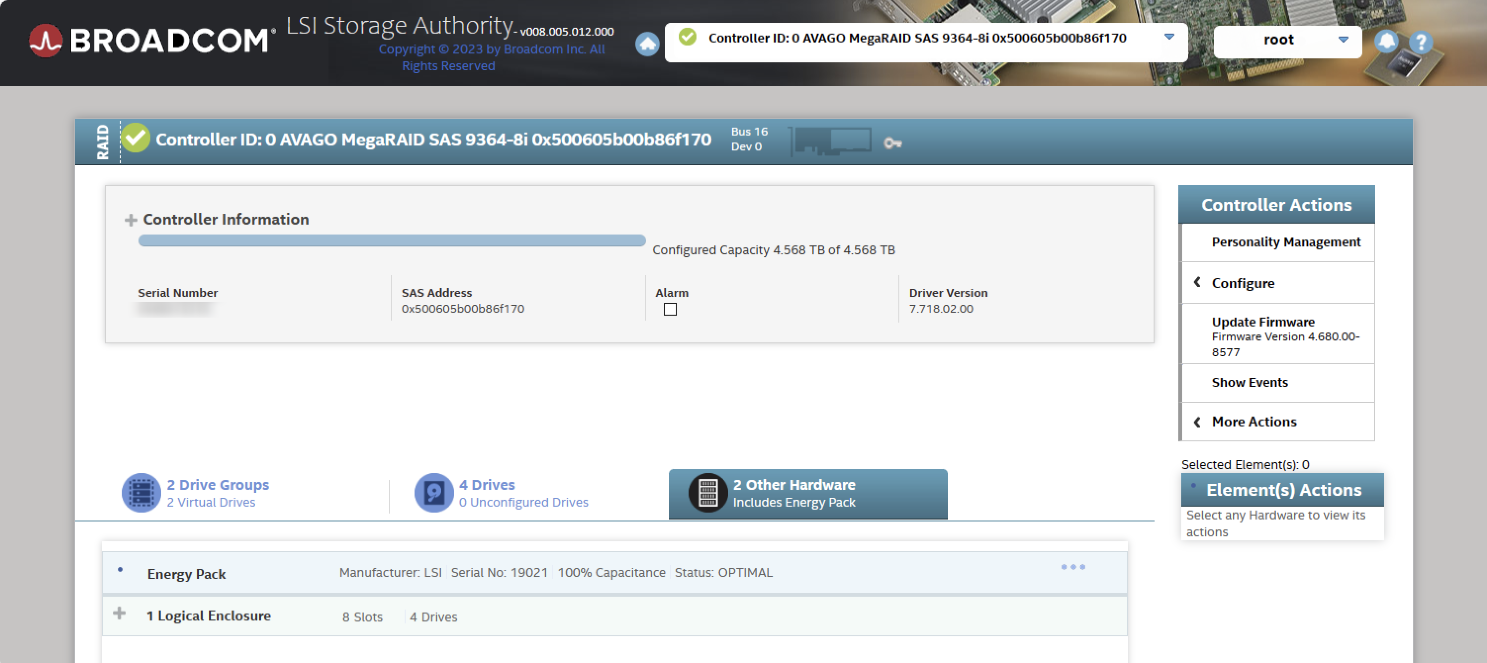Click the Energy Pack row label
This screenshot has width=1487, height=663.
tap(186, 573)
